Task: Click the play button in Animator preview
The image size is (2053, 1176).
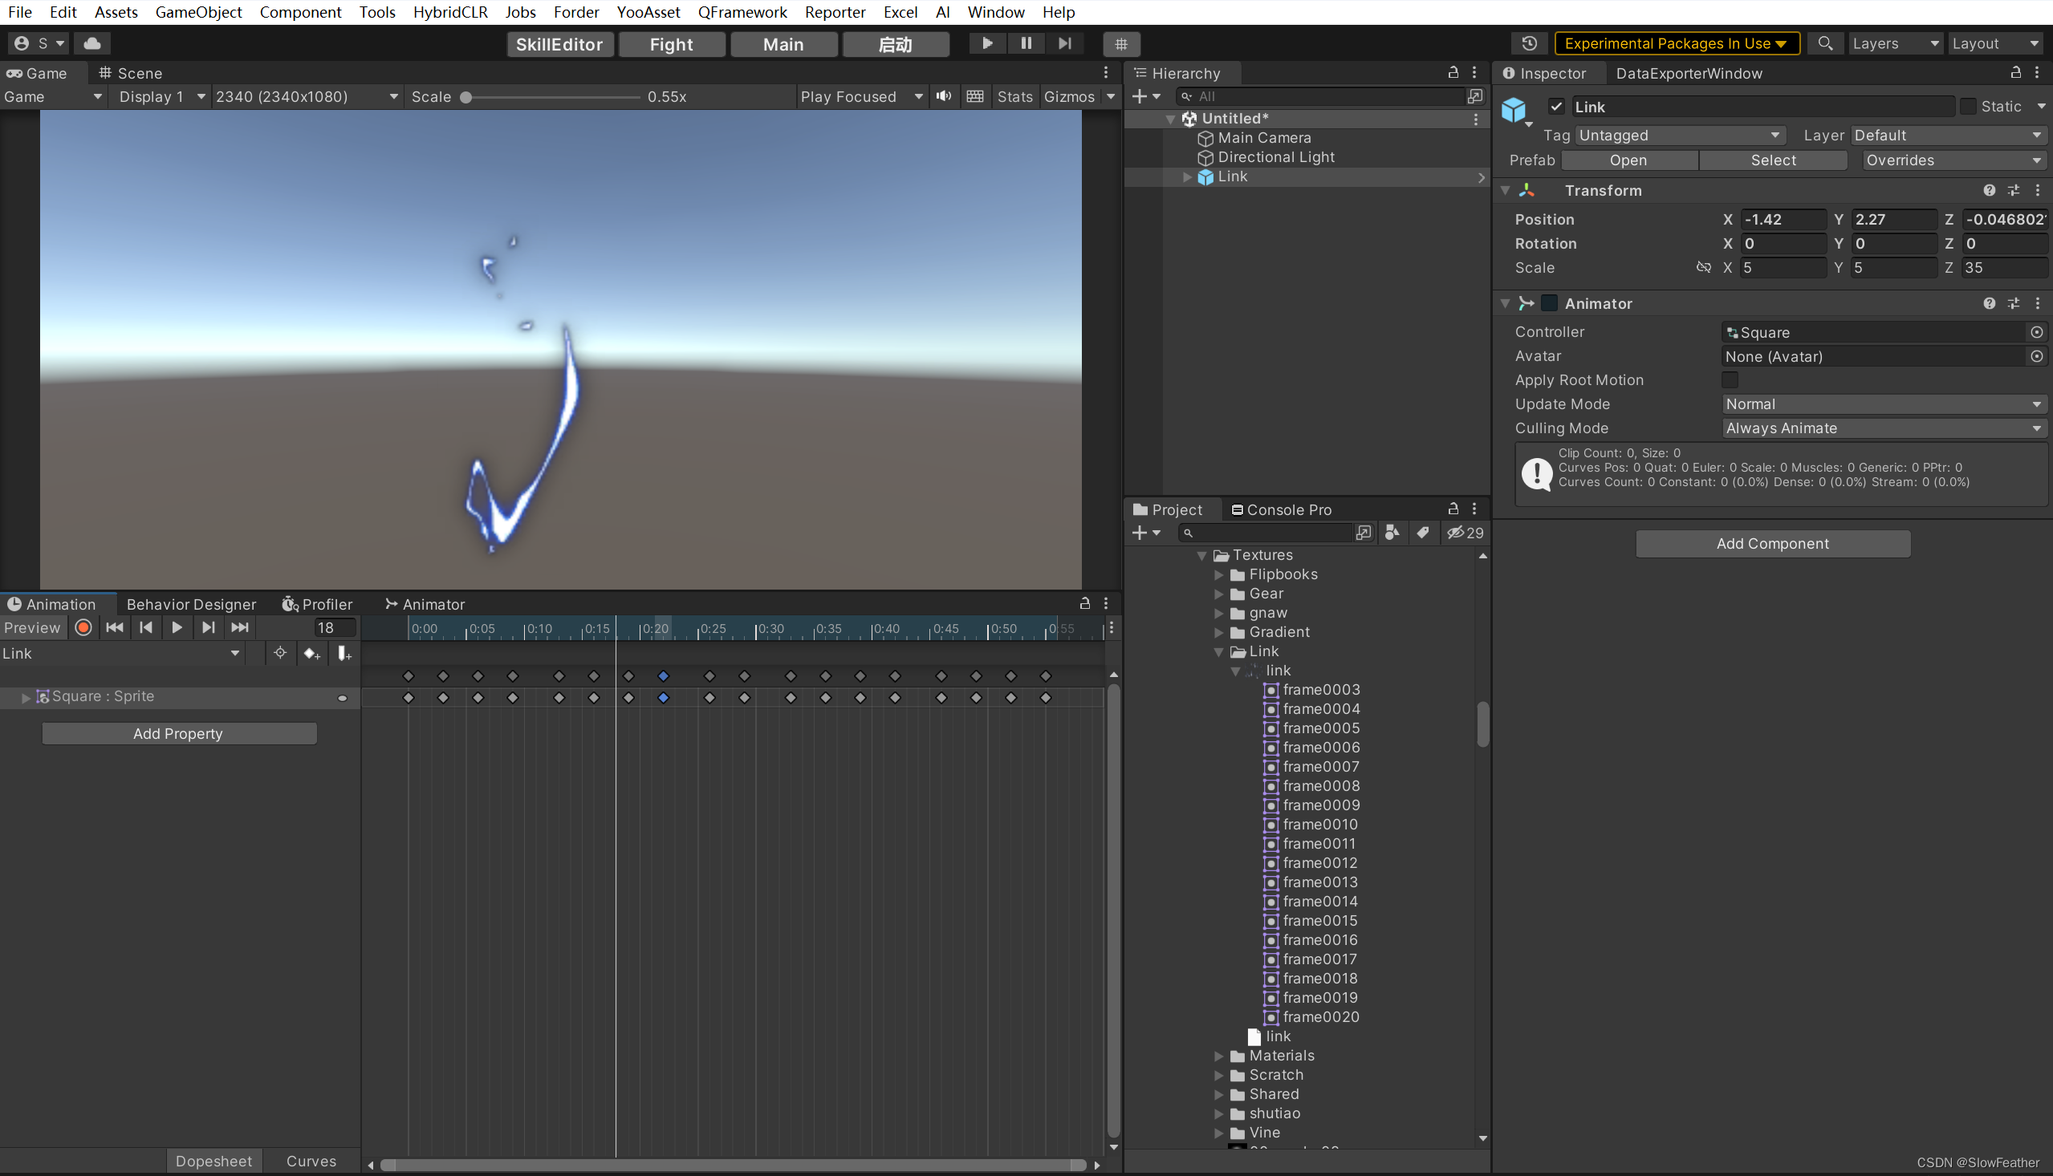Action: 177,627
